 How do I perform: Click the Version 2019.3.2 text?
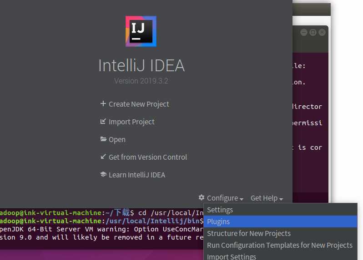(141, 81)
